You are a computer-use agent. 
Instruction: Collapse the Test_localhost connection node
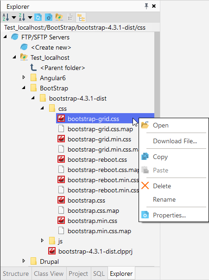pos(14,57)
